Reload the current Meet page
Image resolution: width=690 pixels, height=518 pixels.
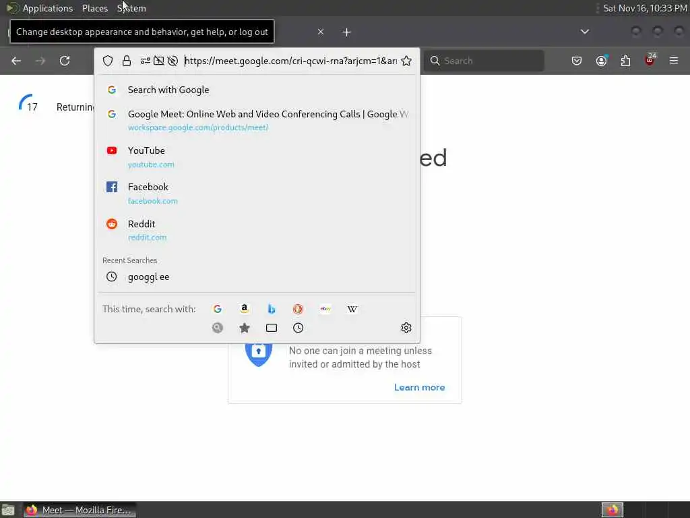coord(65,61)
